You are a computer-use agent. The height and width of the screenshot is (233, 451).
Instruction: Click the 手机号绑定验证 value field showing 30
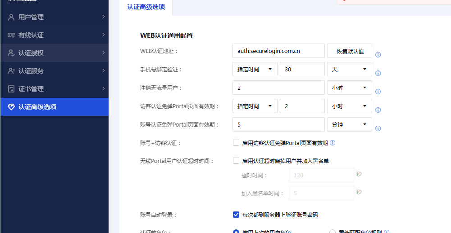click(x=302, y=69)
